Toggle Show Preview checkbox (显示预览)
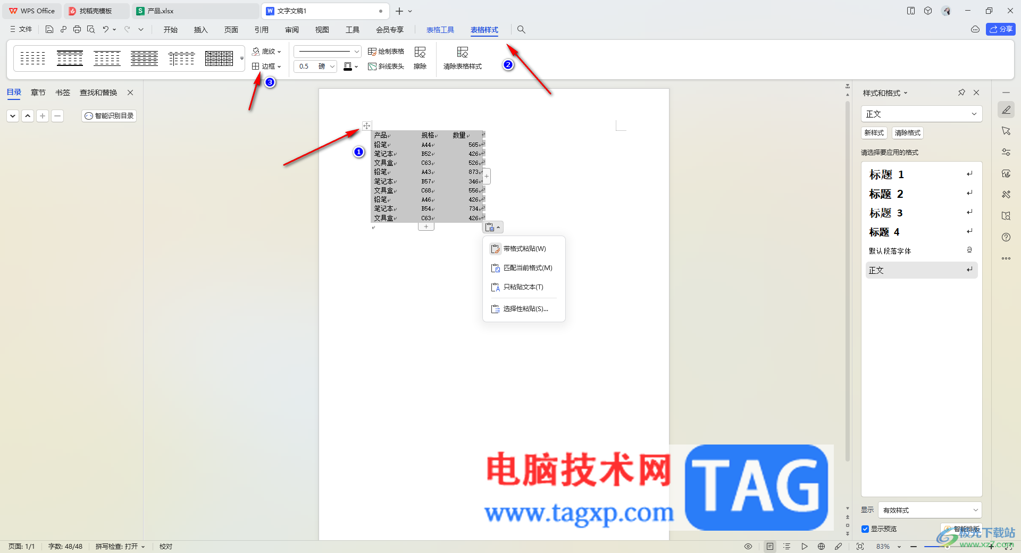 coord(865,529)
